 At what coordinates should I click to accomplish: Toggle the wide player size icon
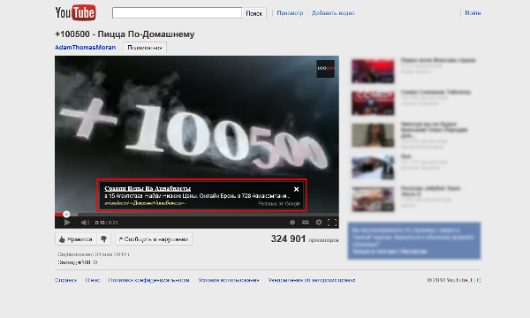(306, 223)
